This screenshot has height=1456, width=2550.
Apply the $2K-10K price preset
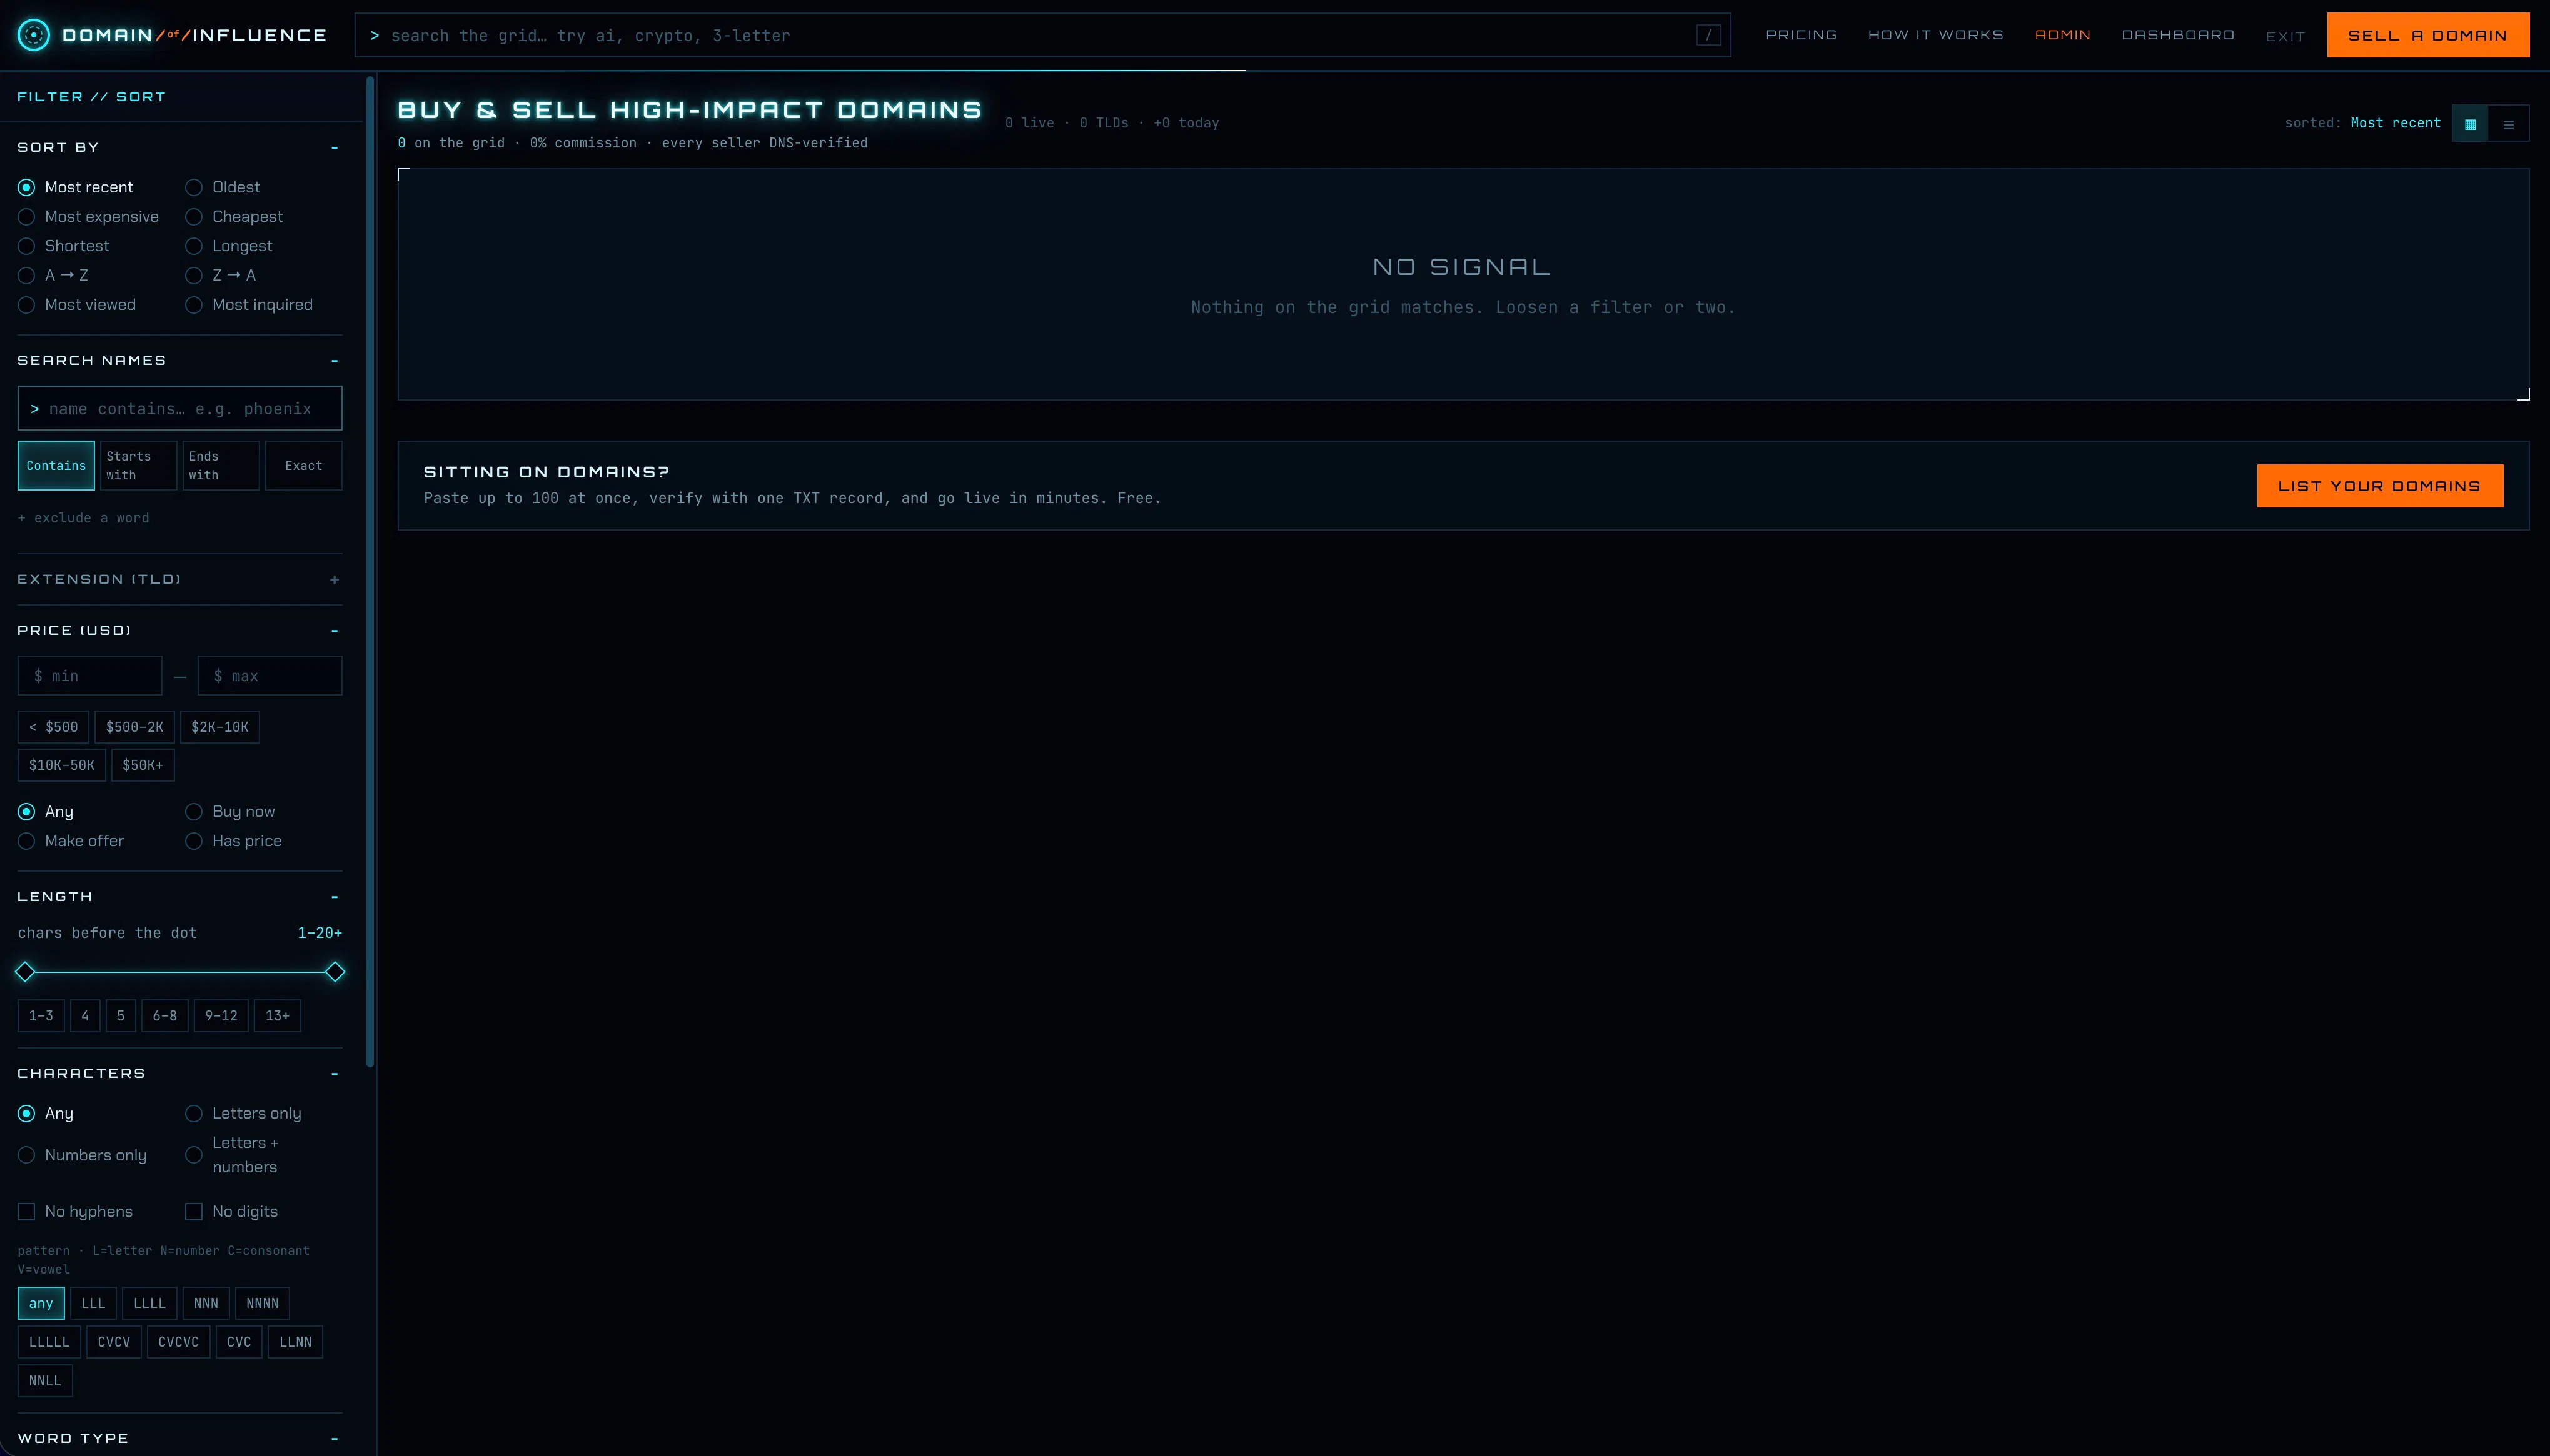point(220,727)
